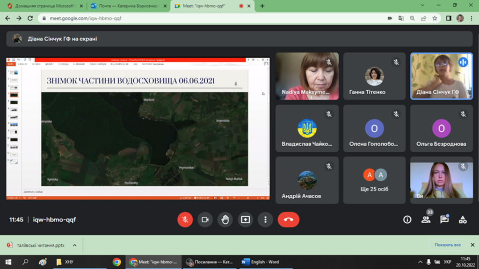The image size is (479, 269).
Task: Bookmark this page with star icon
Action: click(435, 18)
